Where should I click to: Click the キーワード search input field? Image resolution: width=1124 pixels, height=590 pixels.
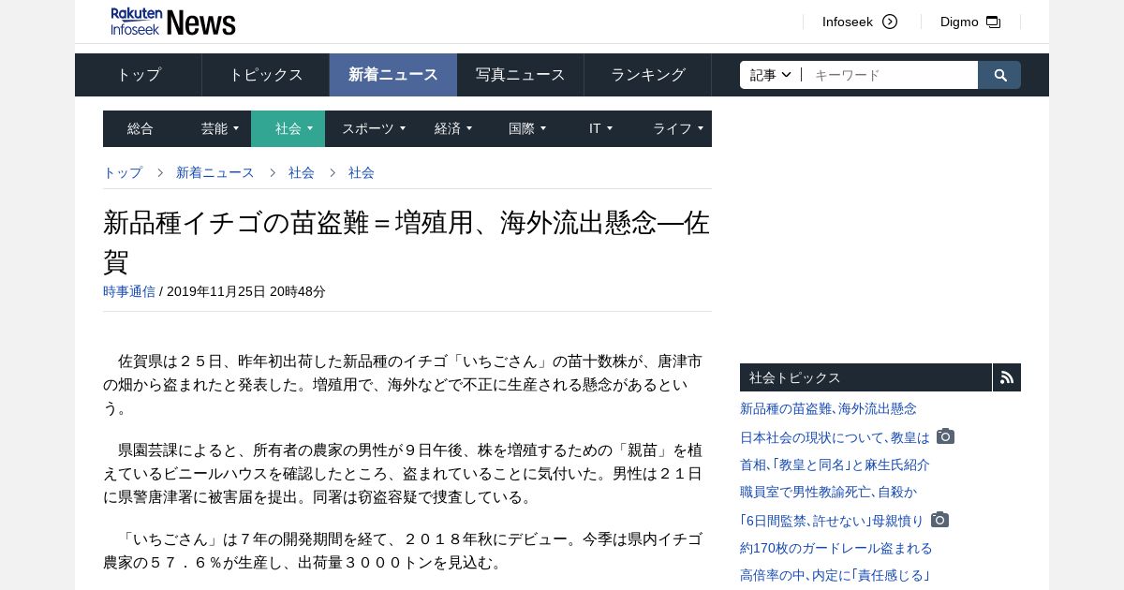coord(890,75)
